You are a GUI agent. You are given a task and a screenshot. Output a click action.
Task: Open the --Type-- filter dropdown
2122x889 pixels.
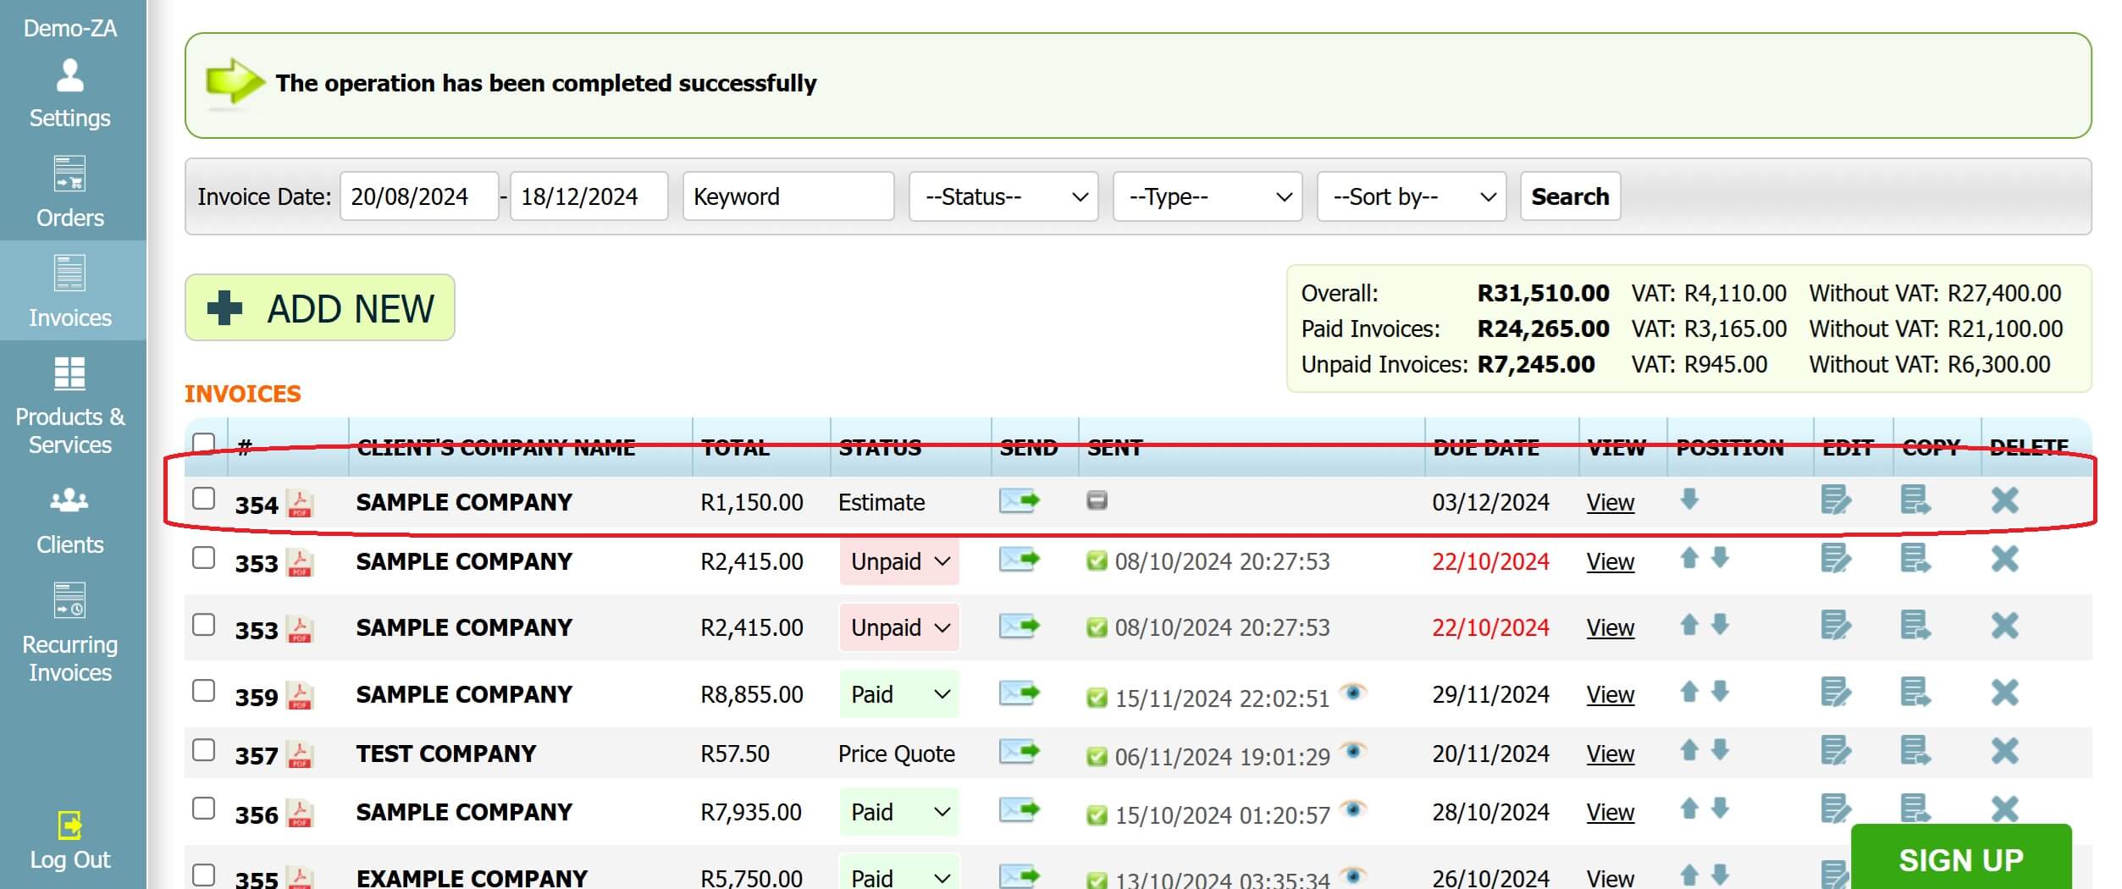coord(1207,196)
